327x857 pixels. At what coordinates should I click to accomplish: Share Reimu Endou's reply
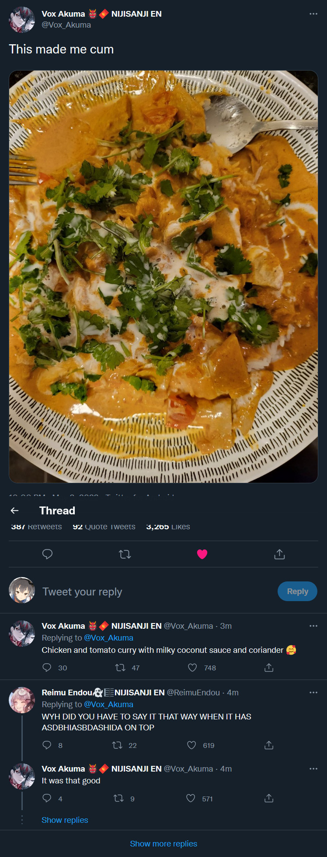tap(269, 745)
